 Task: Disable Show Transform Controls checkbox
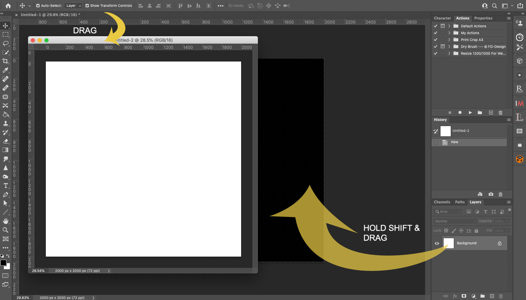(x=87, y=5)
